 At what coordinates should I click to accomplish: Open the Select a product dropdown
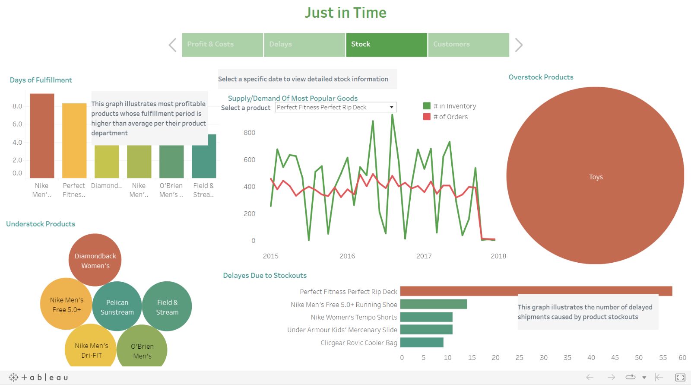[336, 107]
